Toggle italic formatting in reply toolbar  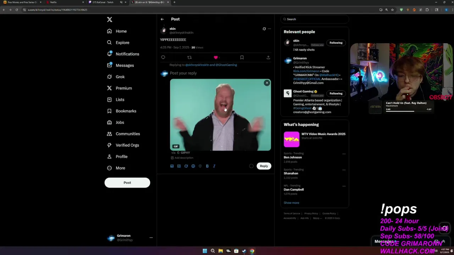pos(214,166)
